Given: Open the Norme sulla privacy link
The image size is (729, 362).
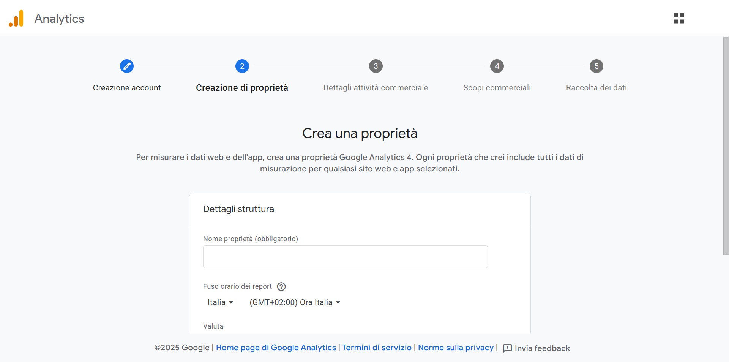Looking at the screenshot, I should click(455, 348).
